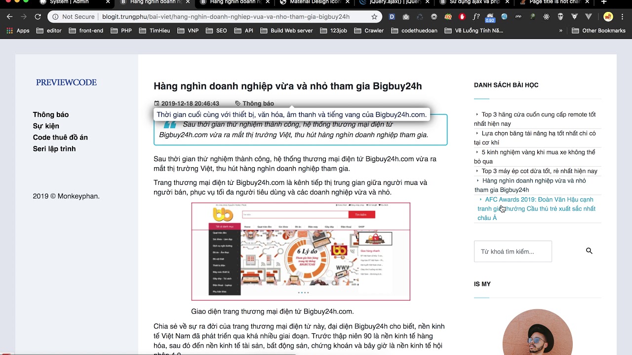Open the VNP bookmarks folder
The image size is (632, 355).
[188, 31]
